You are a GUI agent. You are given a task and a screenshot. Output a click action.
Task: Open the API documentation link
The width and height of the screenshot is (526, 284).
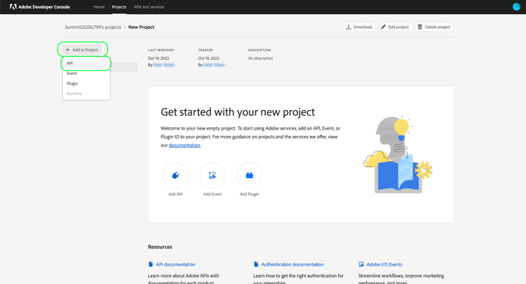(x=175, y=264)
